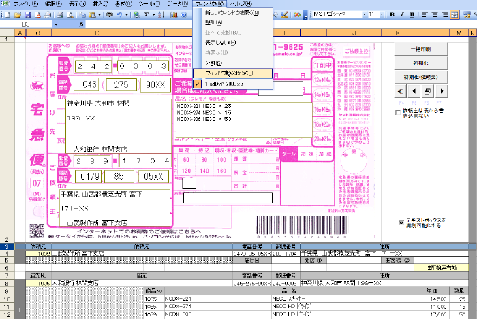The height and width of the screenshot is (319, 477).
Task: Open the font size 11 dropdown
Action: coord(382,14)
